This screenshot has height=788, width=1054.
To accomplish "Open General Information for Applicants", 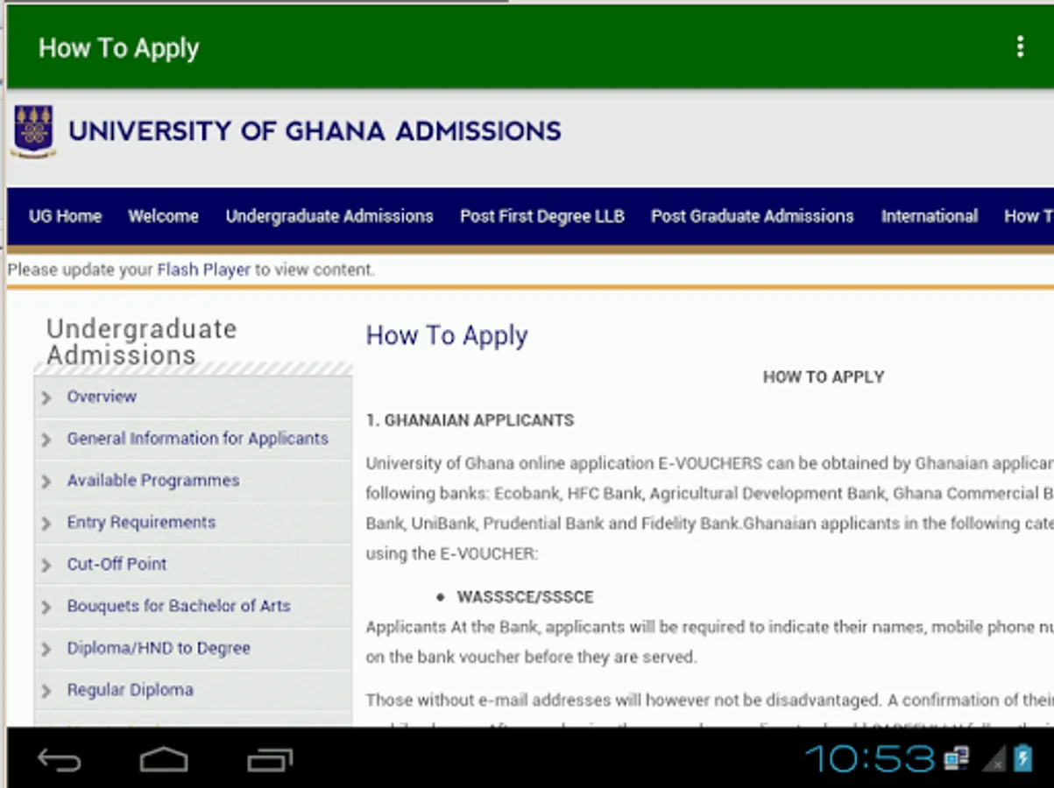I will [198, 439].
